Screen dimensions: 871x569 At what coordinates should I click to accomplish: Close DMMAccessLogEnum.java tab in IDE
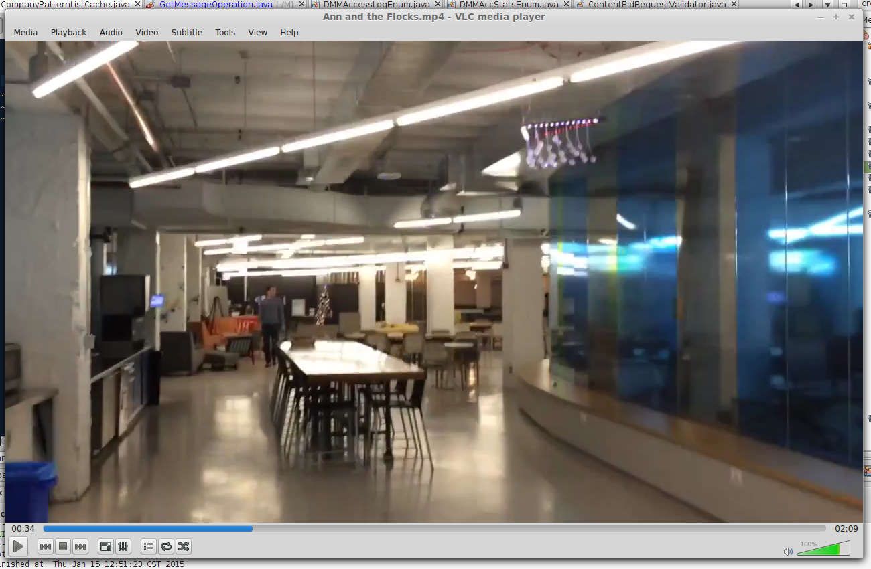coord(438,4)
